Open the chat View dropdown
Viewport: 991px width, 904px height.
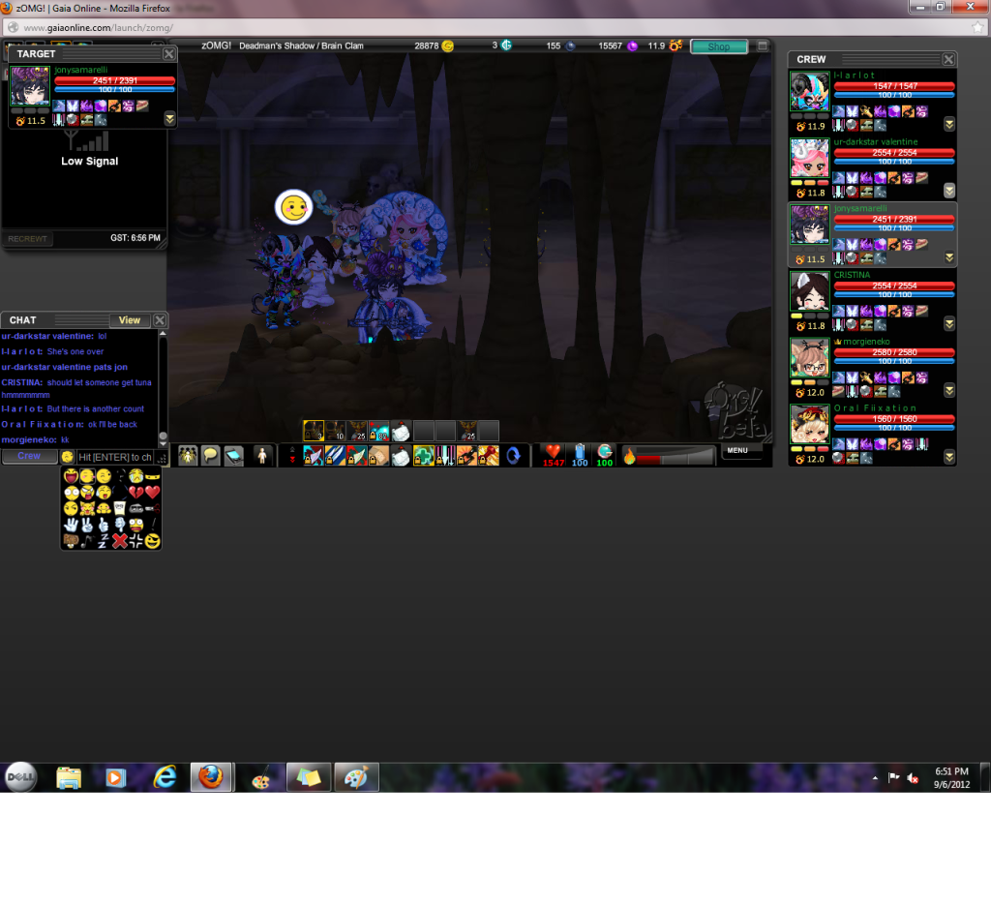[x=130, y=320]
